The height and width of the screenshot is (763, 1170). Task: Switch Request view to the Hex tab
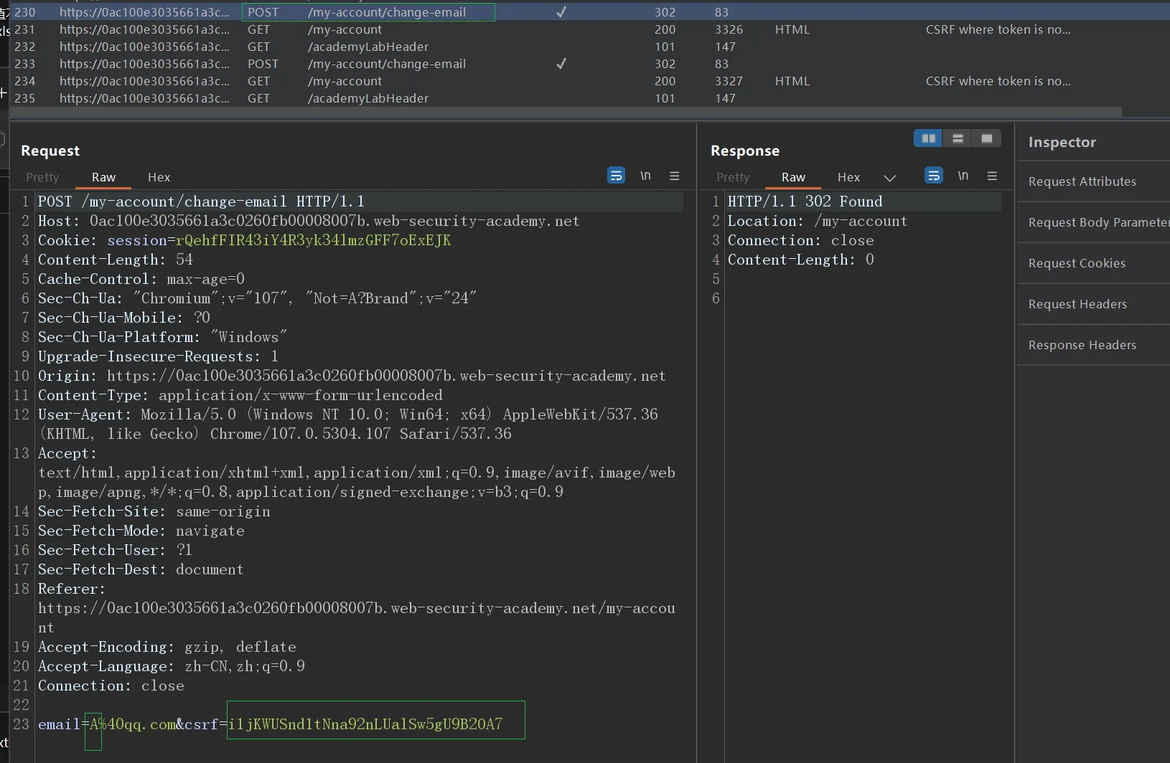(x=159, y=177)
